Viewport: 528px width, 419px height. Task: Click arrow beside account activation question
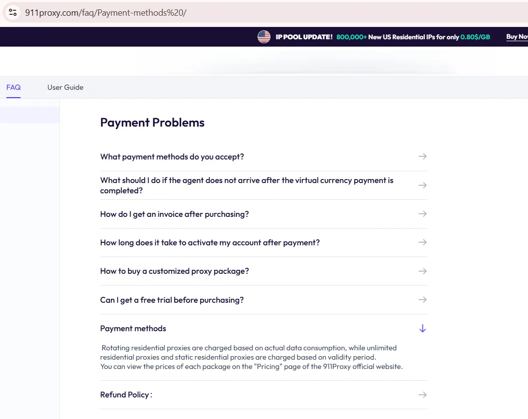pyautogui.click(x=422, y=242)
